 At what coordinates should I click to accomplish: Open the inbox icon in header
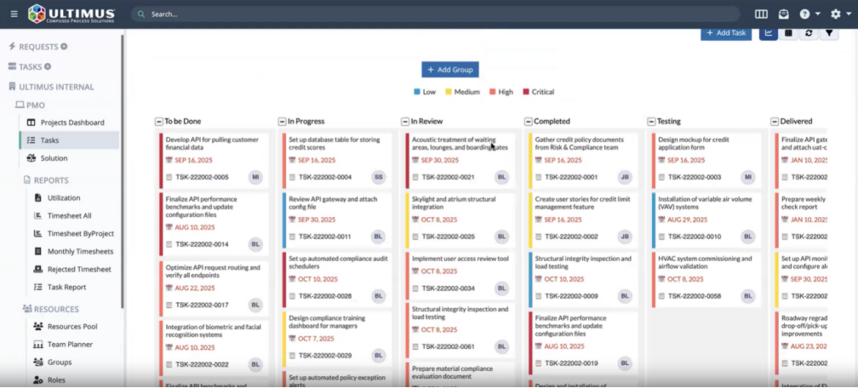(x=784, y=14)
